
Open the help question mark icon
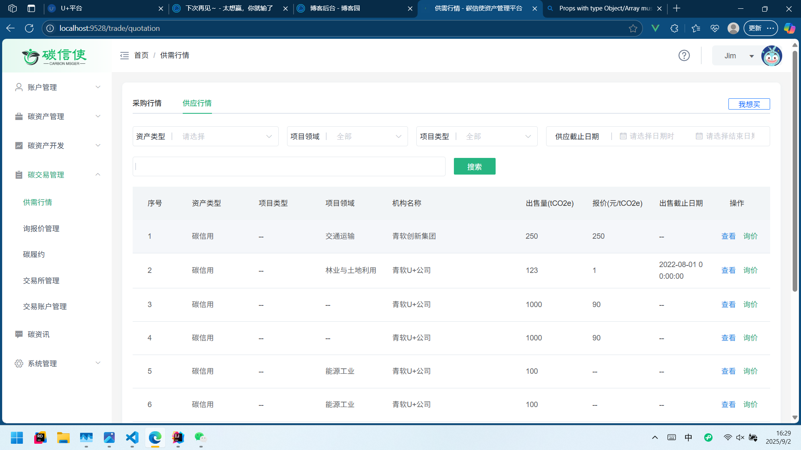pyautogui.click(x=684, y=55)
